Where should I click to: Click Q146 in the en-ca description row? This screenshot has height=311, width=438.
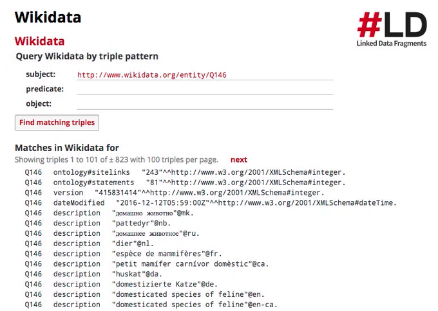point(33,305)
